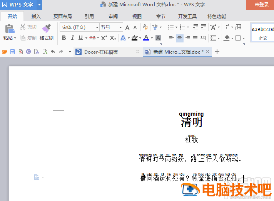Justify paragraph text

coord(195,38)
